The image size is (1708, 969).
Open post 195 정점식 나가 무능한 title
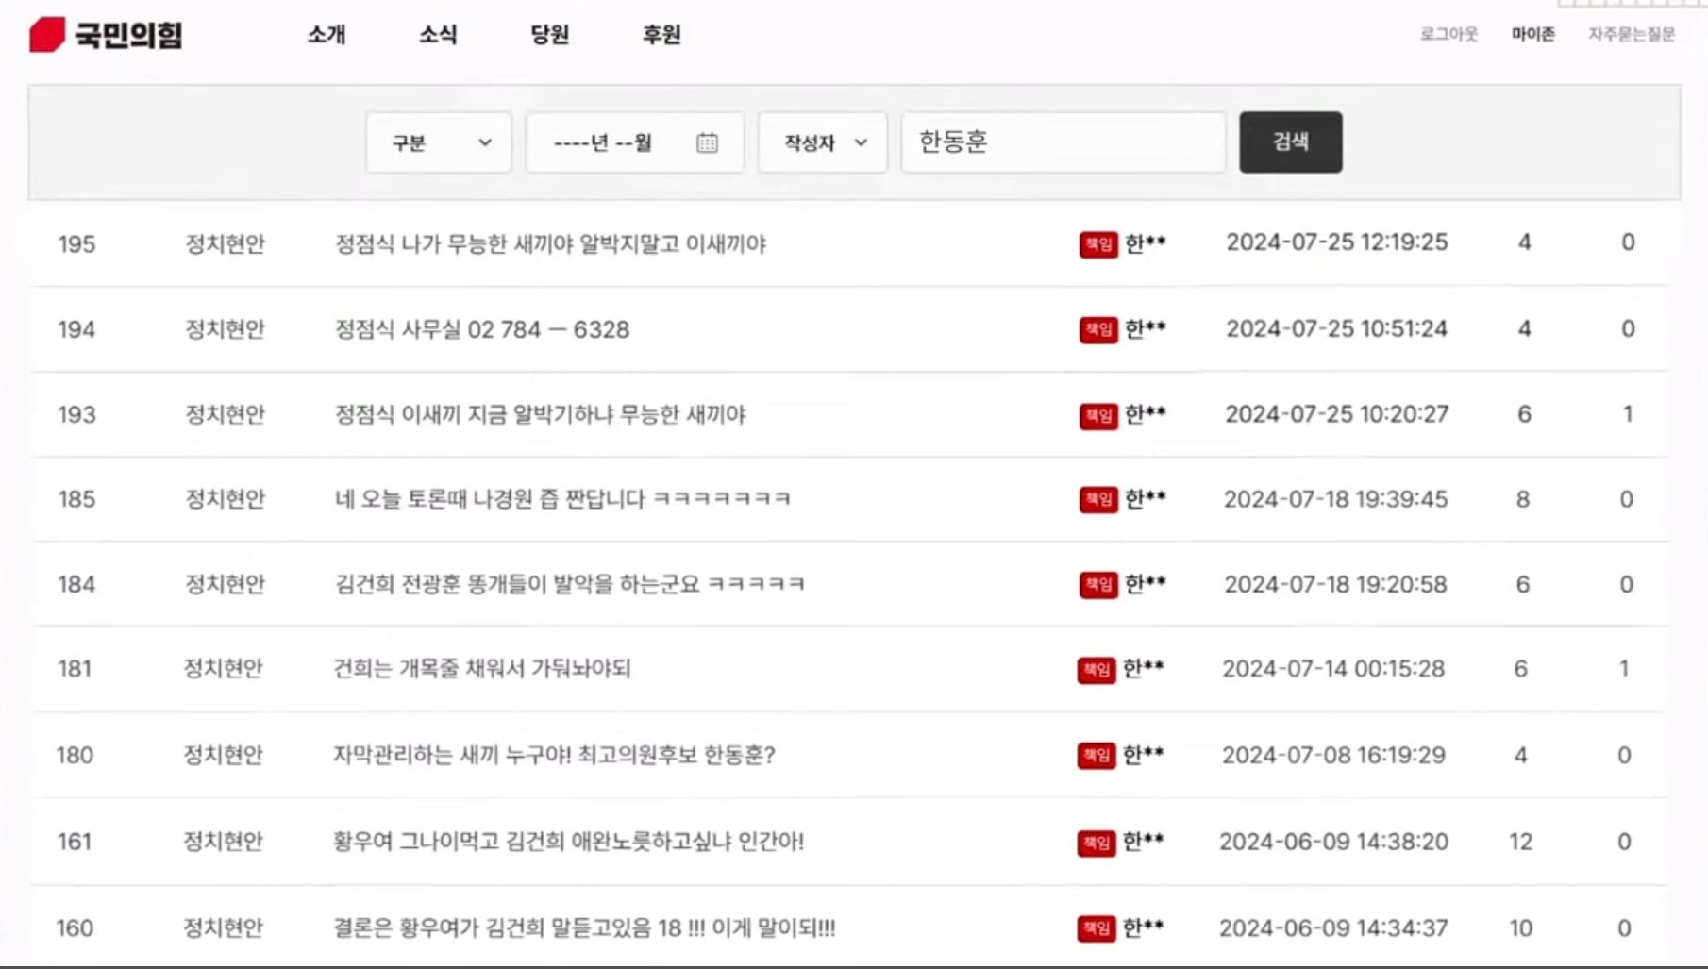coord(550,243)
